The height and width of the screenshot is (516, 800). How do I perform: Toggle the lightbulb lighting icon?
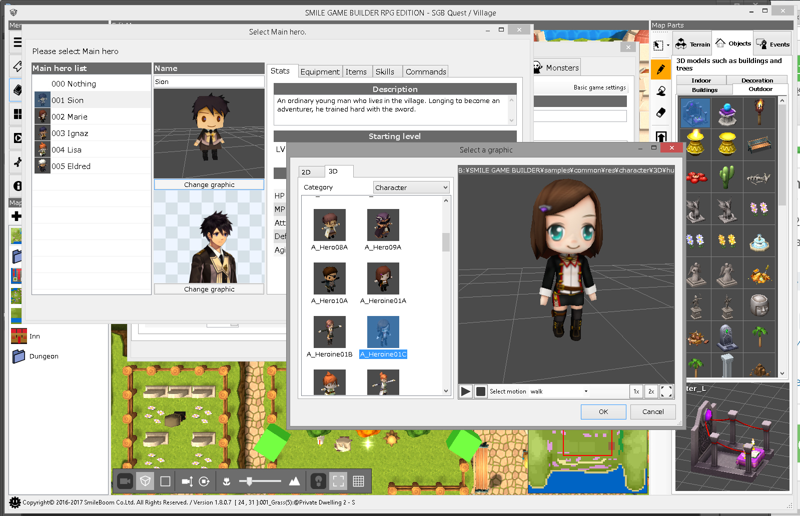(x=318, y=481)
